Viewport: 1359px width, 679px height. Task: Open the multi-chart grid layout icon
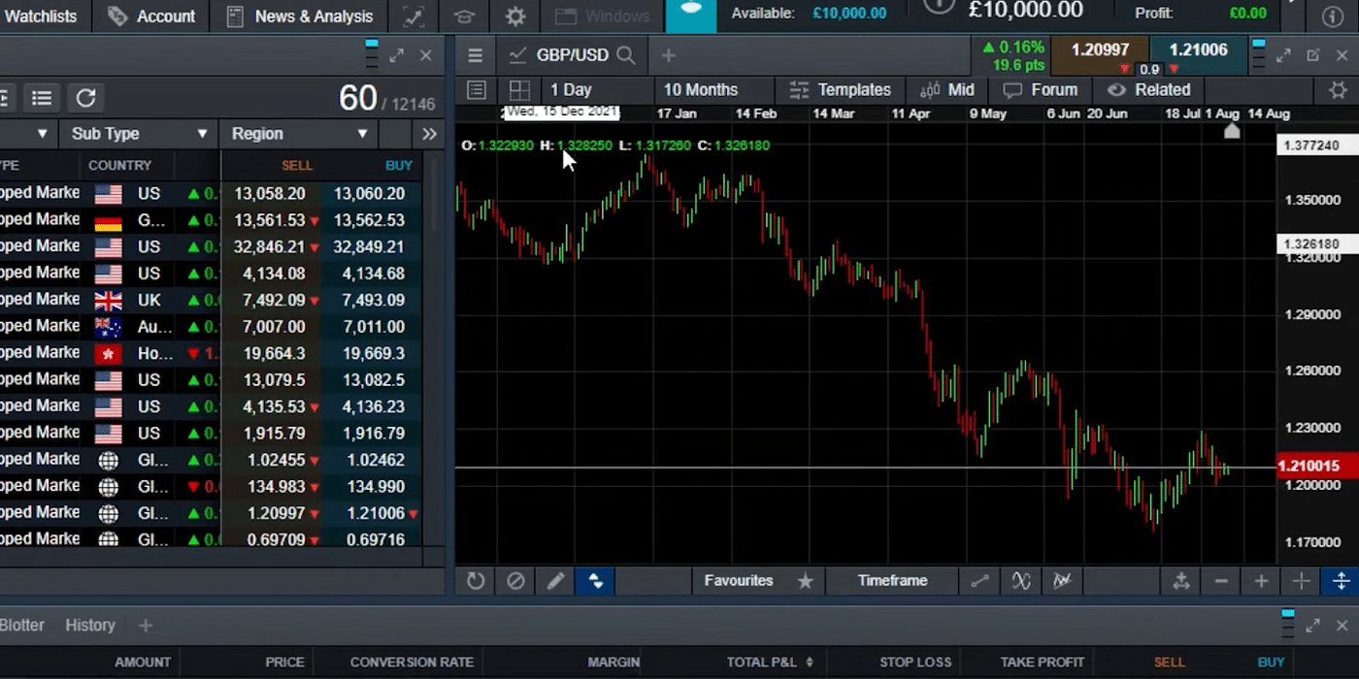point(519,90)
